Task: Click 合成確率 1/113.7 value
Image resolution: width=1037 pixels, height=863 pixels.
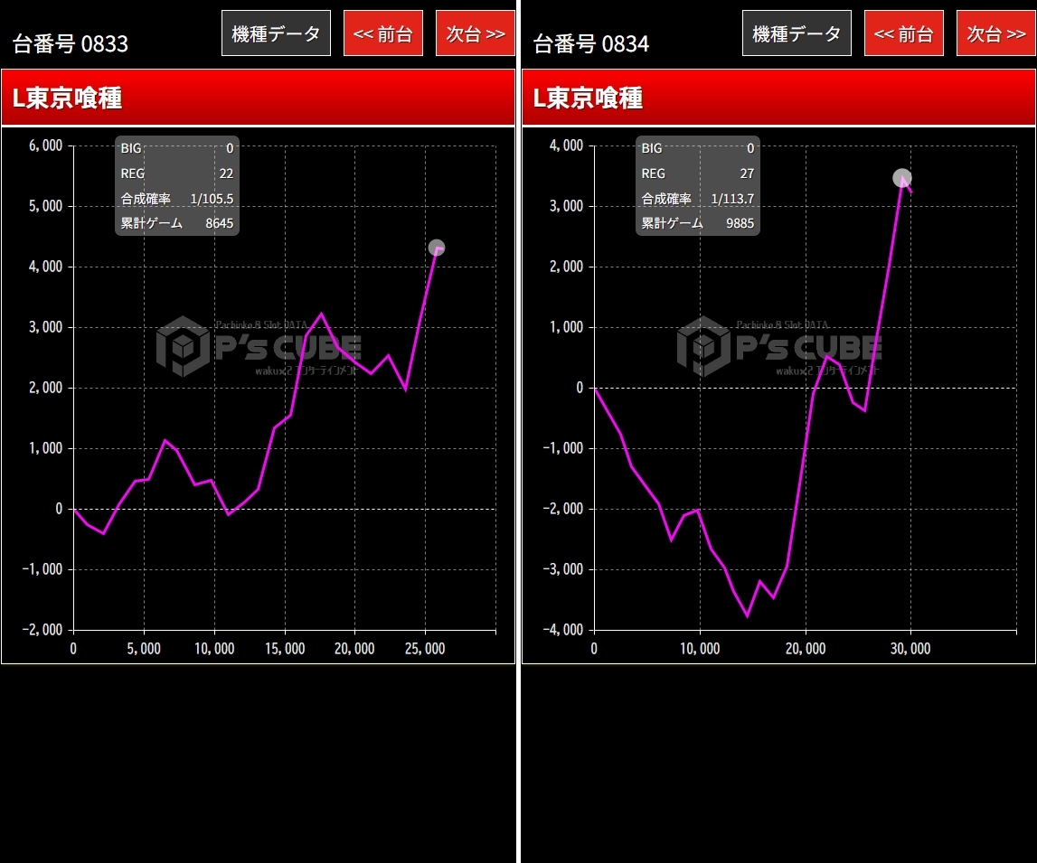Action: click(732, 198)
